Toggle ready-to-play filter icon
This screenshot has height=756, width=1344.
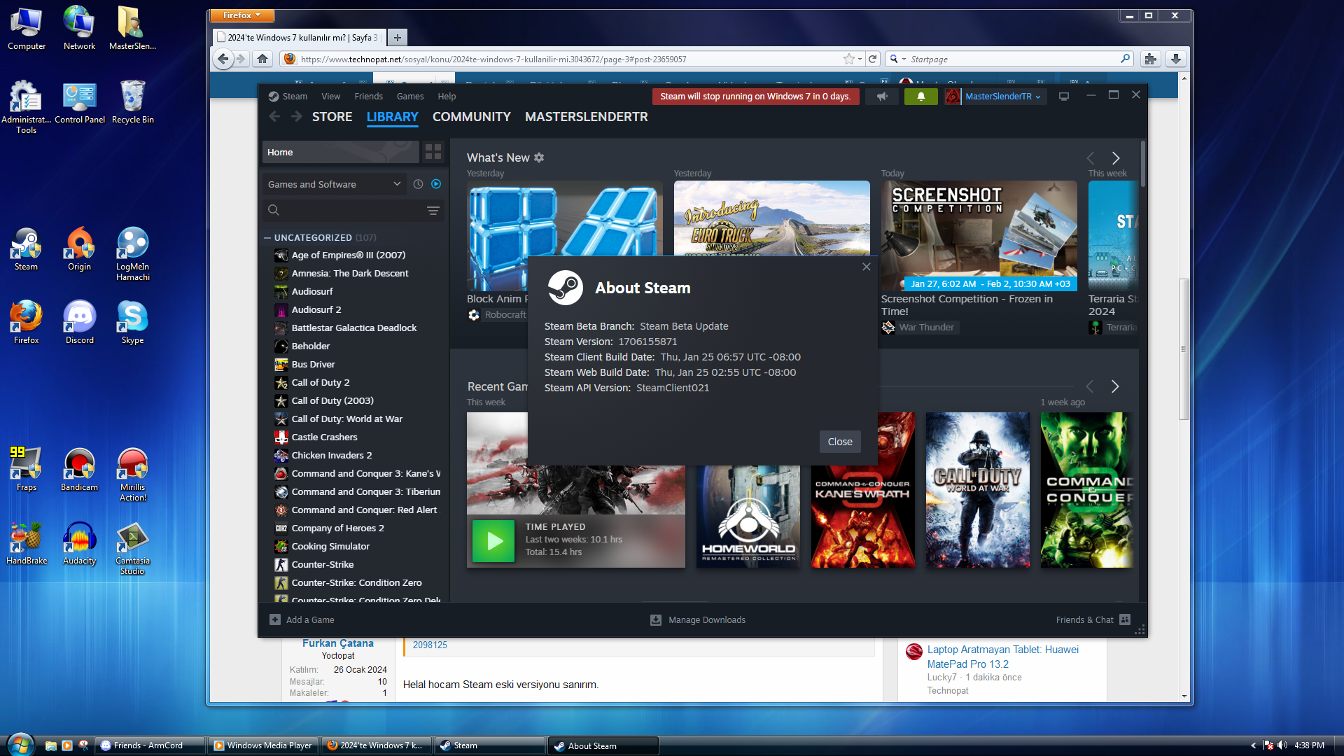click(436, 184)
